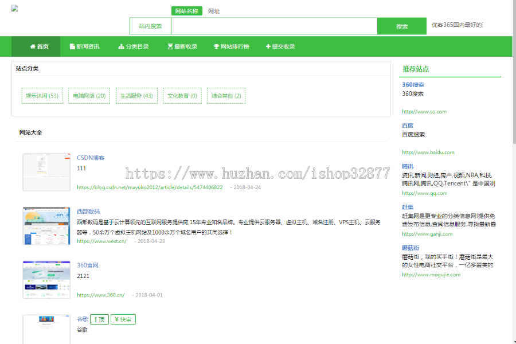The width and height of the screenshot is (516, 344).
Task: Click the 优客365国内最好的 text beside search
Action: [x=457, y=25]
